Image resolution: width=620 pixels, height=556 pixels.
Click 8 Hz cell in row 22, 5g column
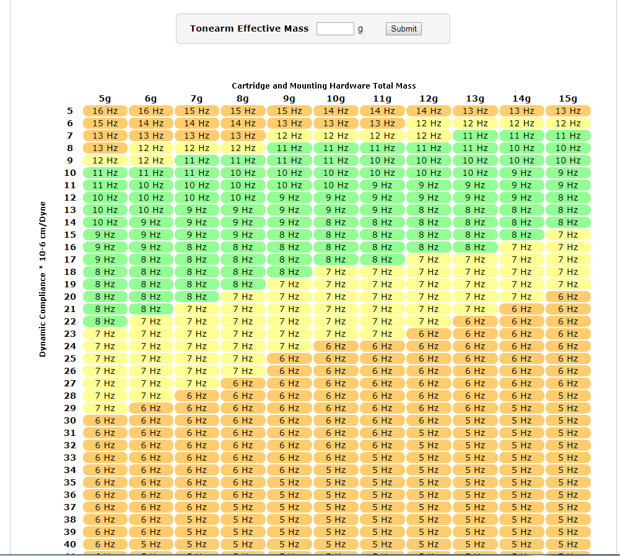[105, 321]
